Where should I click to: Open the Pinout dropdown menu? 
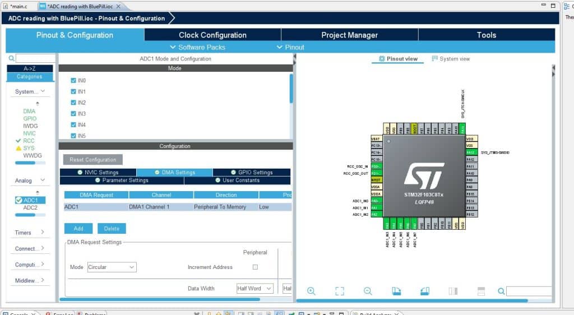coord(290,47)
